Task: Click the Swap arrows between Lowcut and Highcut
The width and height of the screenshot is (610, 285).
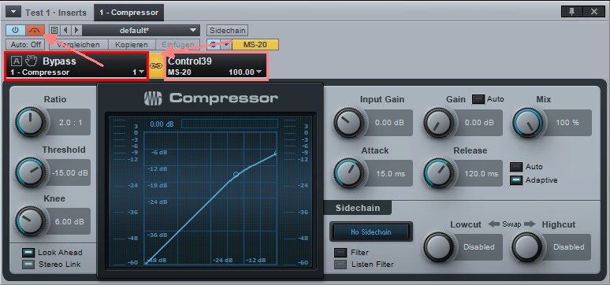Action: (x=511, y=224)
